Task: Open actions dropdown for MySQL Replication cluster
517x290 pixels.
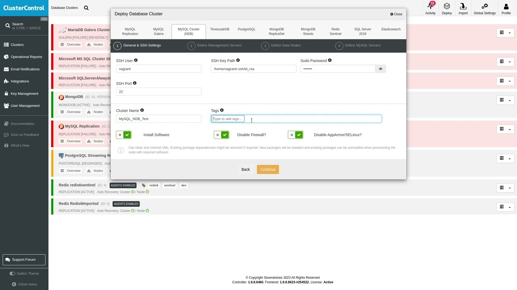Action: [505, 129]
